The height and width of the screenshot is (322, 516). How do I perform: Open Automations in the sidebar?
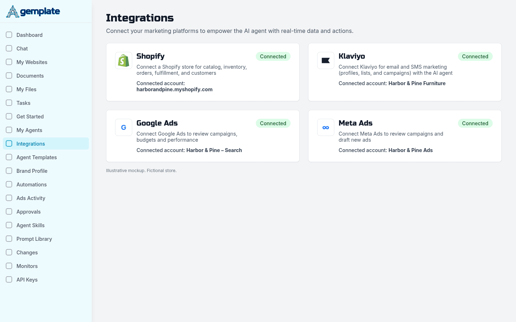click(x=46, y=184)
